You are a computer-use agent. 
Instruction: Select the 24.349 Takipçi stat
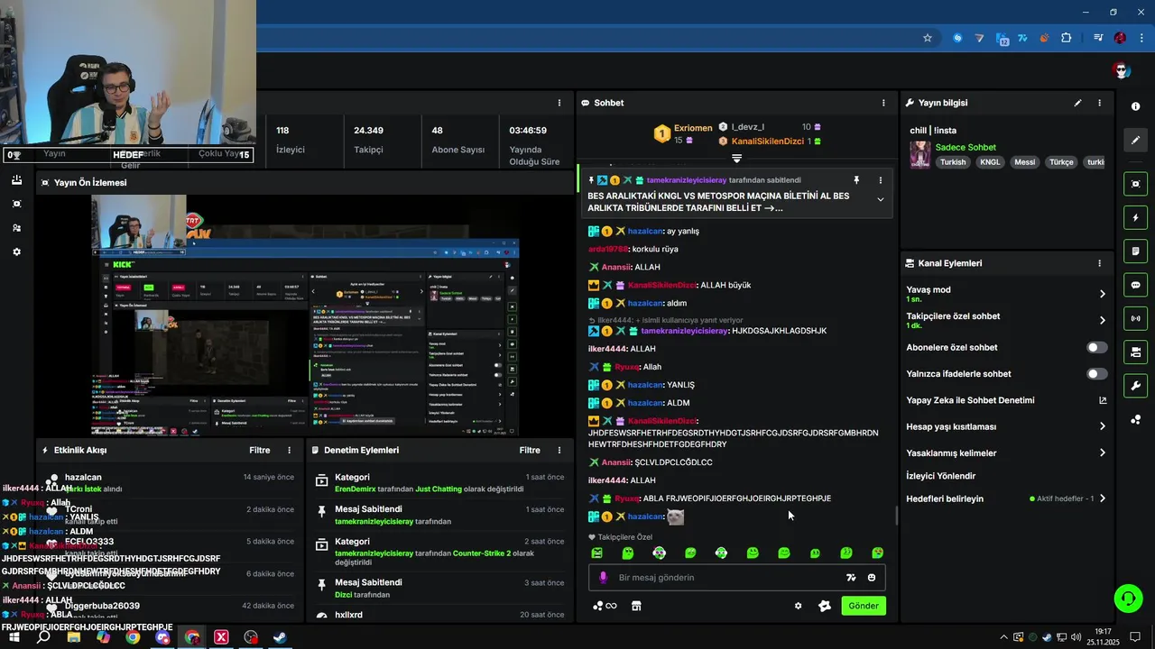(x=368, y=140)
